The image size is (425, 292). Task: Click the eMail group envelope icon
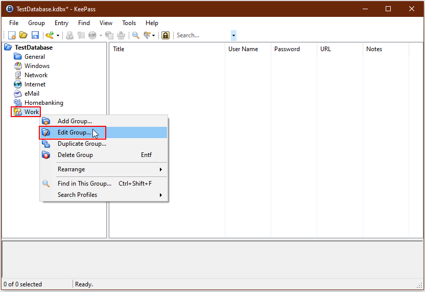(17, 94)
